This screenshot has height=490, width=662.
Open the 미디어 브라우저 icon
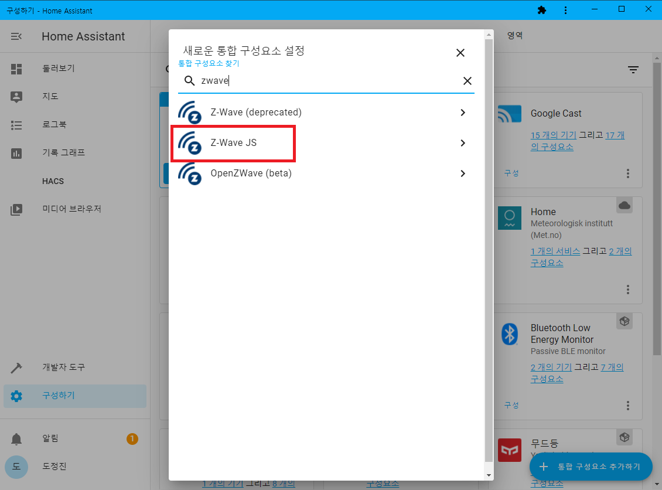(16, 209)
